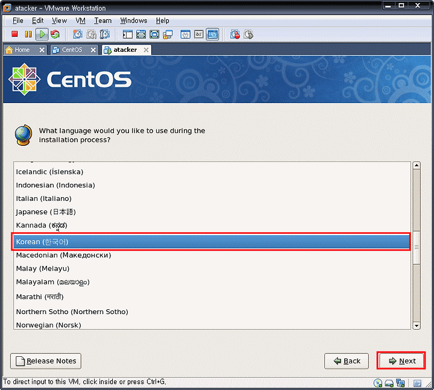Click the language list scroll down arrow
This screenshot has width=434, height=390.
point(417,326)
